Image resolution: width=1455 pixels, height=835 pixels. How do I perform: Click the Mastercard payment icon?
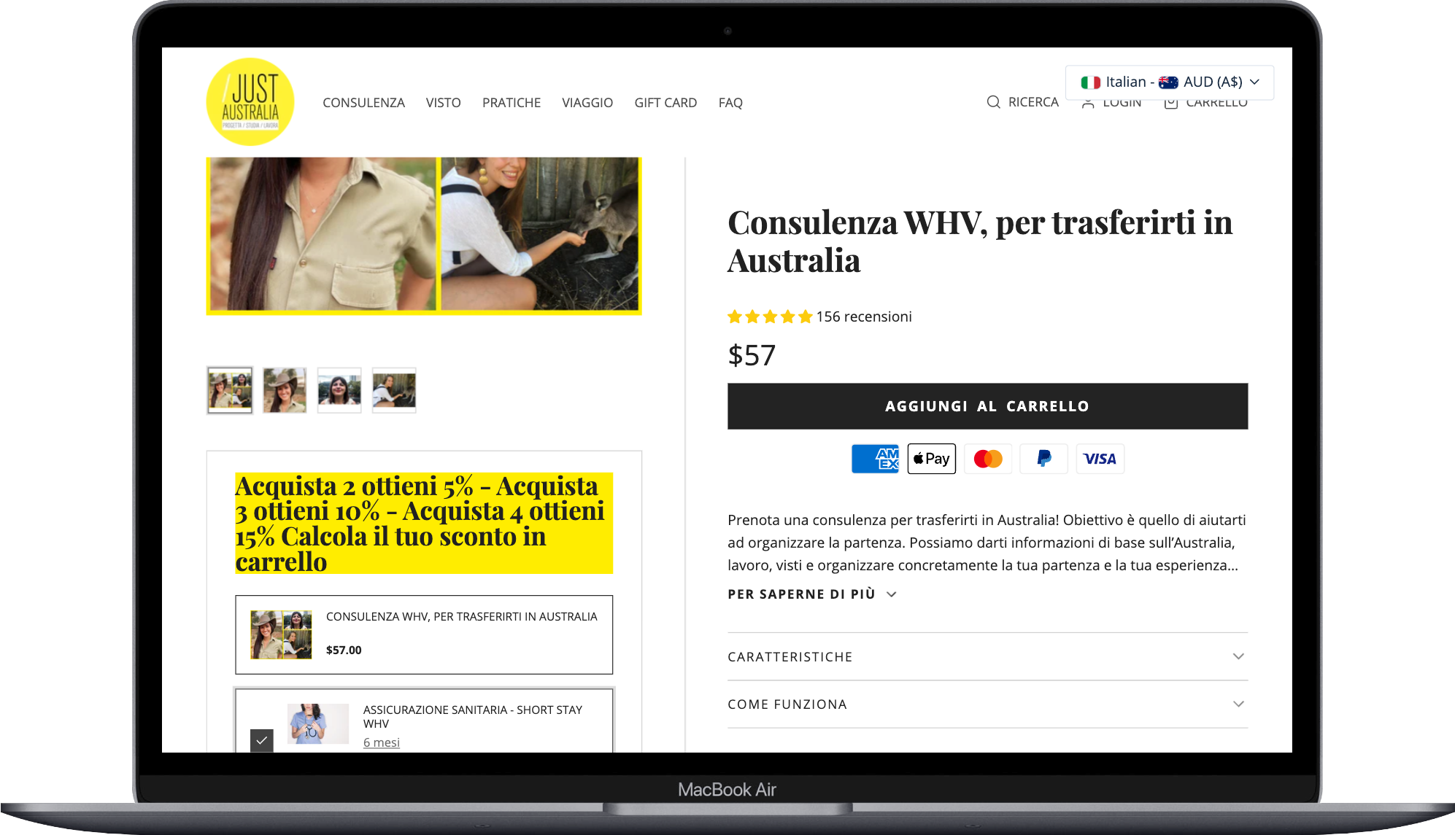987,459
